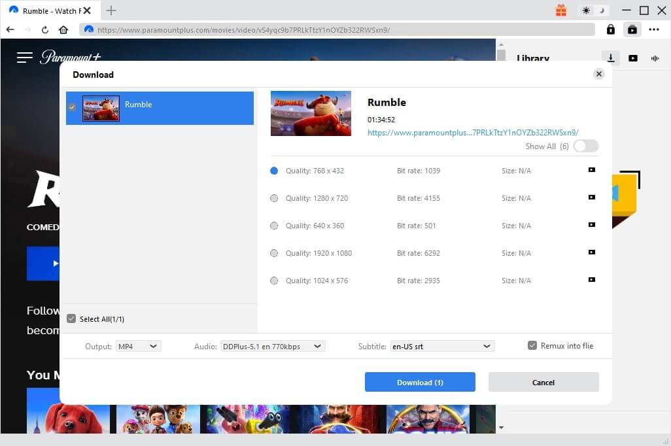Open the Audio track dropdown

273,346
